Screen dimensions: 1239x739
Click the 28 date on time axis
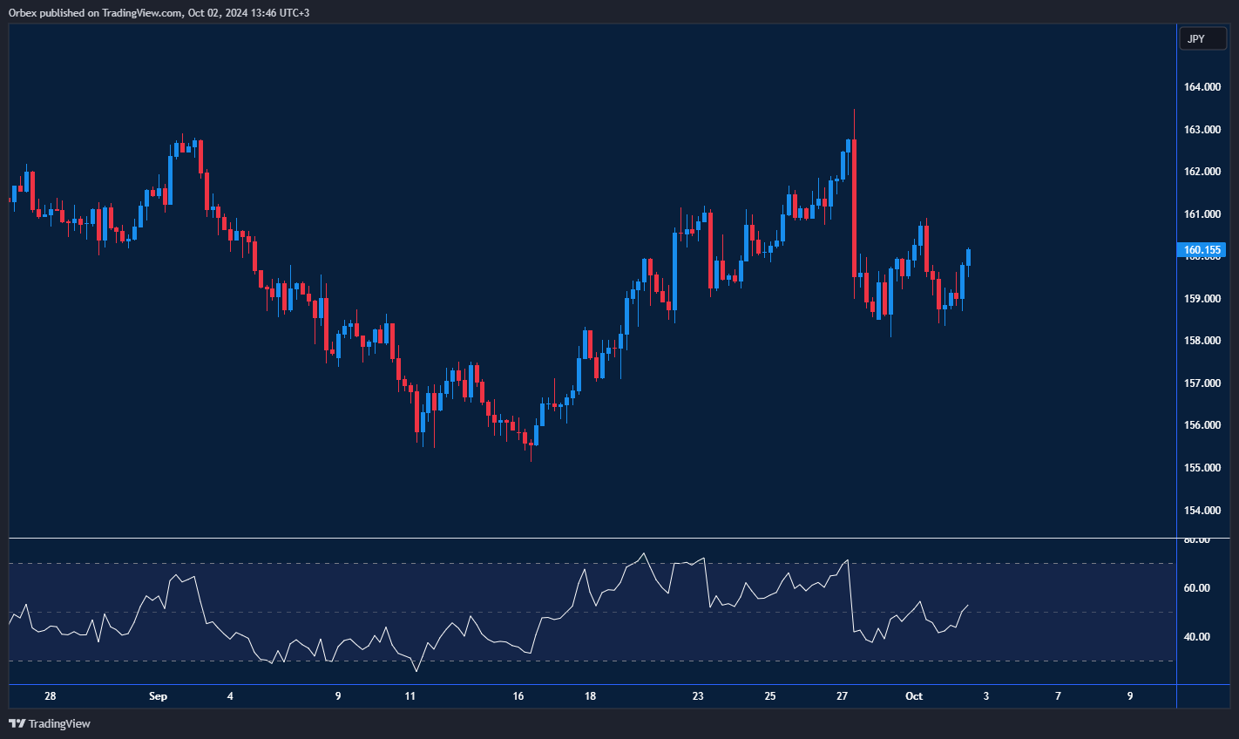pyautogui.click(x=50, y=696)
